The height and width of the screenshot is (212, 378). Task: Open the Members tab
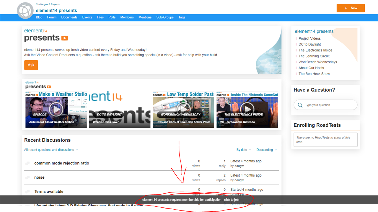pyautogui.click(x=127, y=17)
